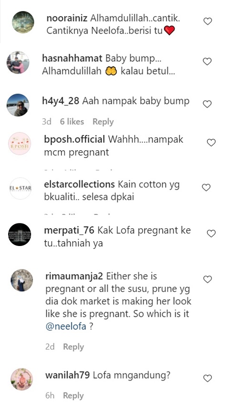Open the rimaumanja2 username link
Image resolution: width=228 pixels, height=403 pixels.
(x=74, y=276)
